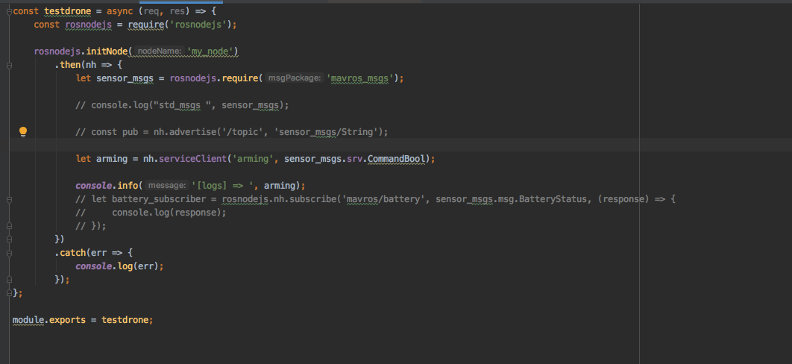The width and height of the screenshot is (792, 364).
Task: Click 'exports' in module.exports line
Action: pyautogui.click(x=67, y=320)
